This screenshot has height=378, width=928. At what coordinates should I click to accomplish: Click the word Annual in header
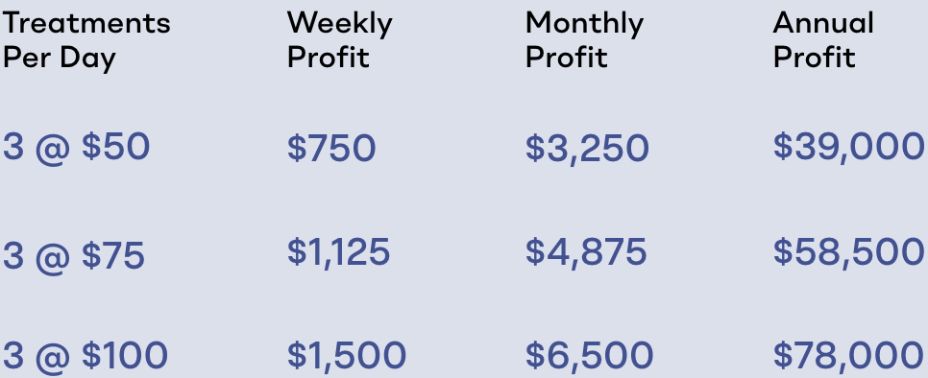click(823, 24)
